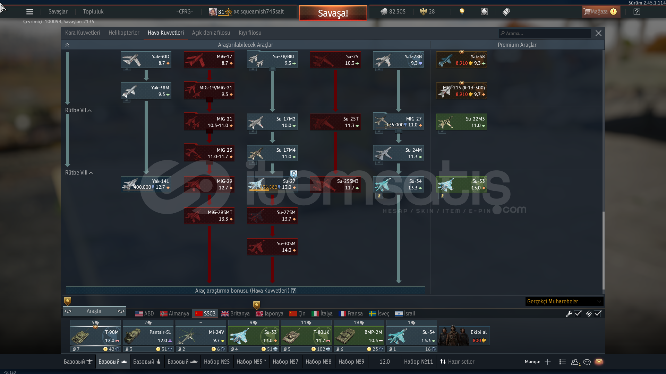
Task: Switch to the Helikopterler tab
Action: tap(124, 33)
